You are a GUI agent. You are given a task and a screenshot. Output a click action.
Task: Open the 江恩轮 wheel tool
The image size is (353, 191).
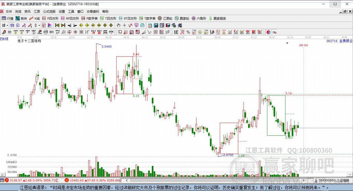click(x=165, y=19)
